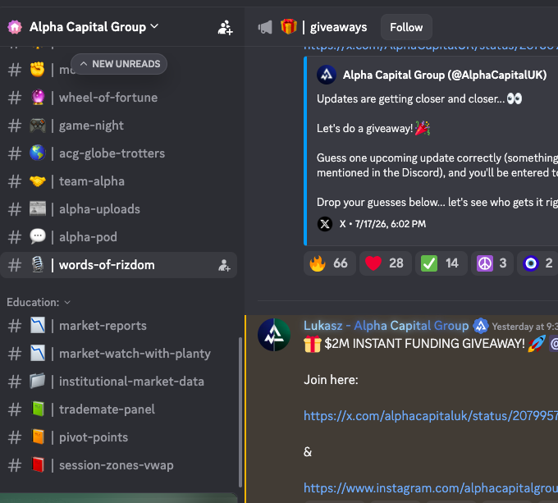Collapse the Education category
Screen dimensions: 558x503
tap(39, 302)
